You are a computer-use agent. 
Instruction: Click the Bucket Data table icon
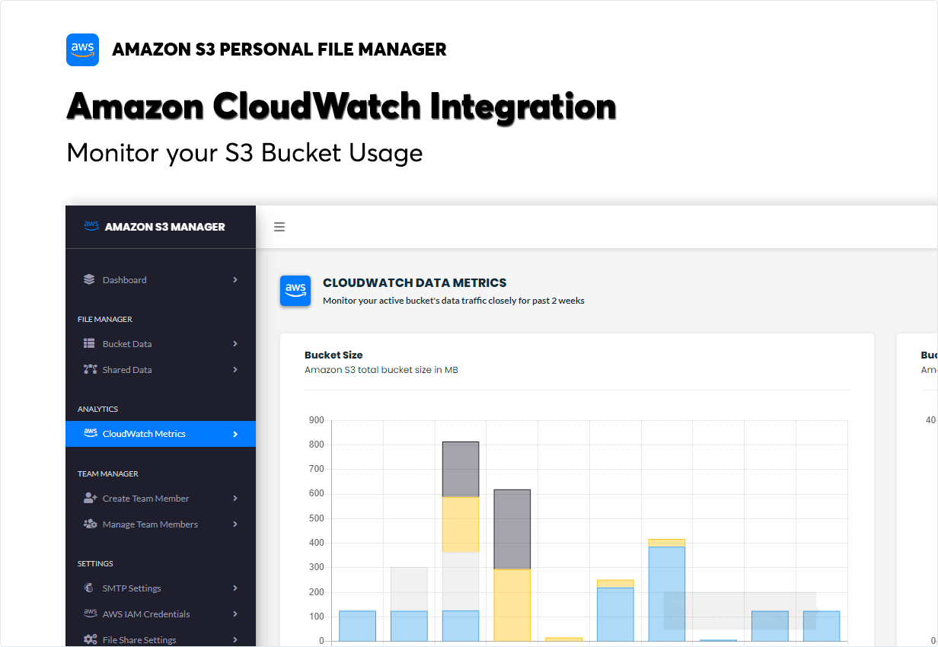click(89, 343)
